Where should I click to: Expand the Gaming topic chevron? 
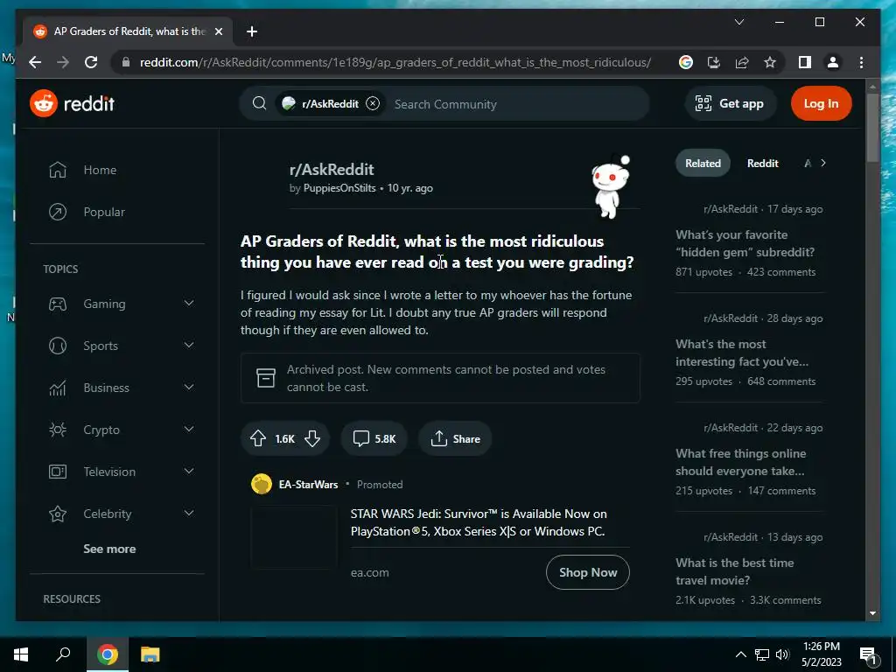coord(189,304)
